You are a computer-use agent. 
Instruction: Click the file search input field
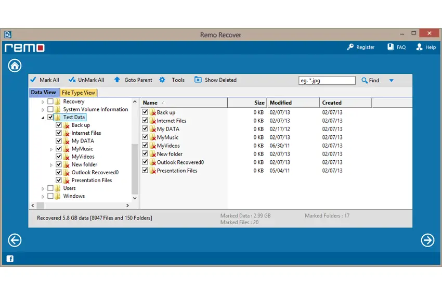327,80
